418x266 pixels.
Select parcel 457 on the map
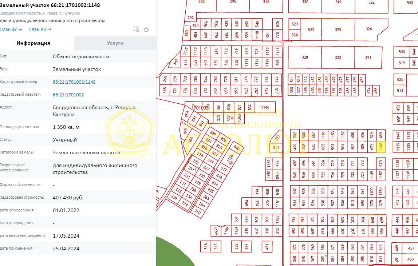pos(411,248)
